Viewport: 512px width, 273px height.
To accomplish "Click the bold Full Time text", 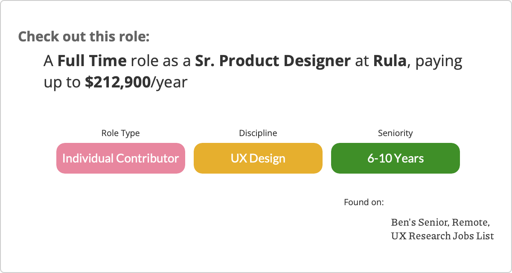I will tap(92, 61).
